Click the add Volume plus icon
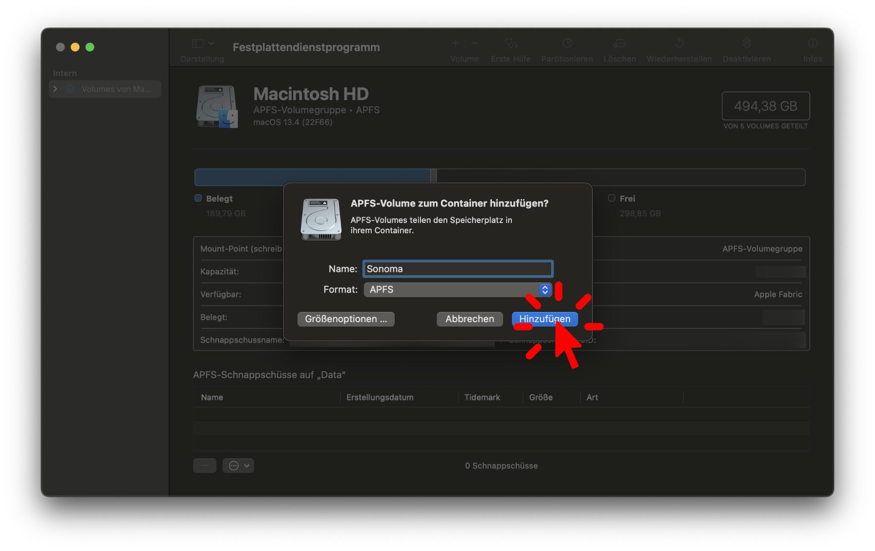The width and height of the screenshot is (875, 551). click(x=455, y=44)
